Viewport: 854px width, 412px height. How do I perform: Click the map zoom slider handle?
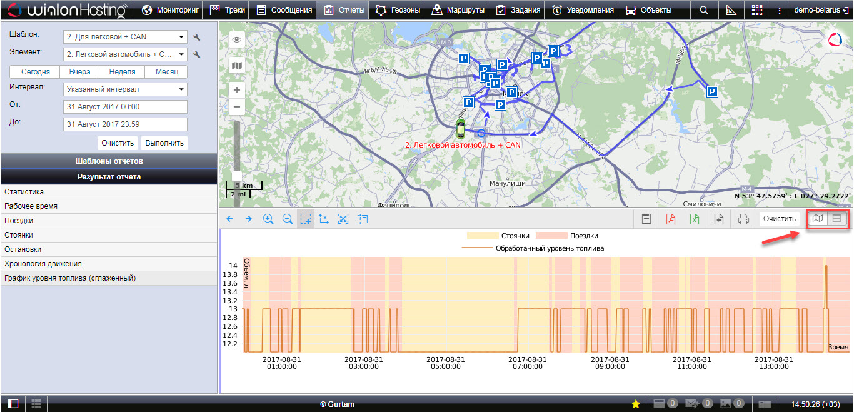(237, 176)
